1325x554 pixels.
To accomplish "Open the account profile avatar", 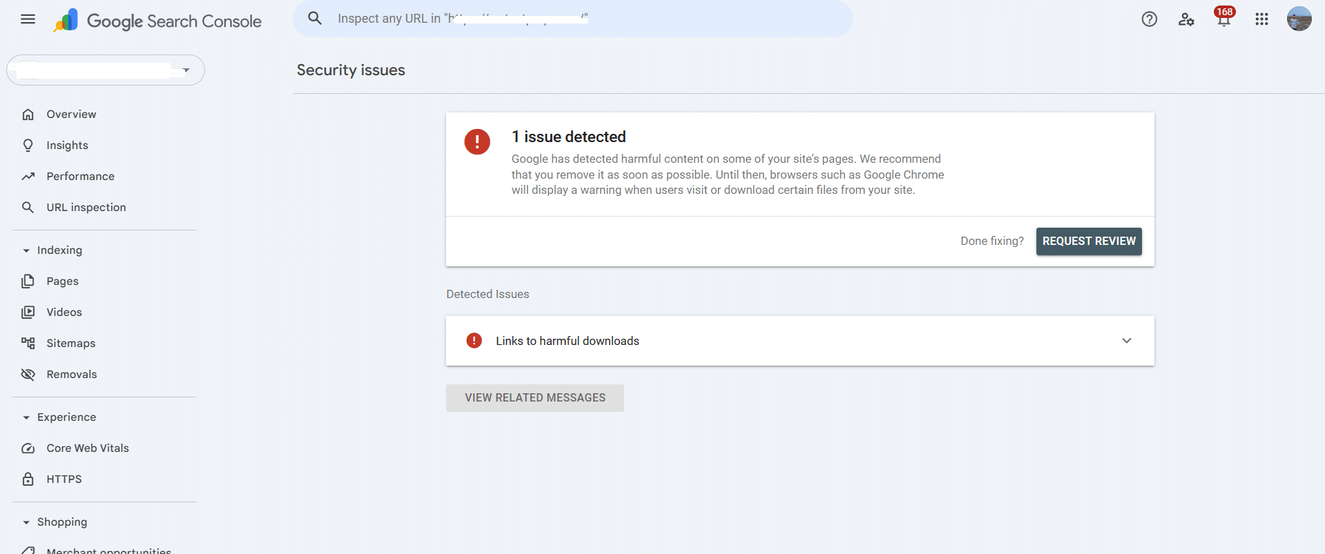I will point(1299,19).
